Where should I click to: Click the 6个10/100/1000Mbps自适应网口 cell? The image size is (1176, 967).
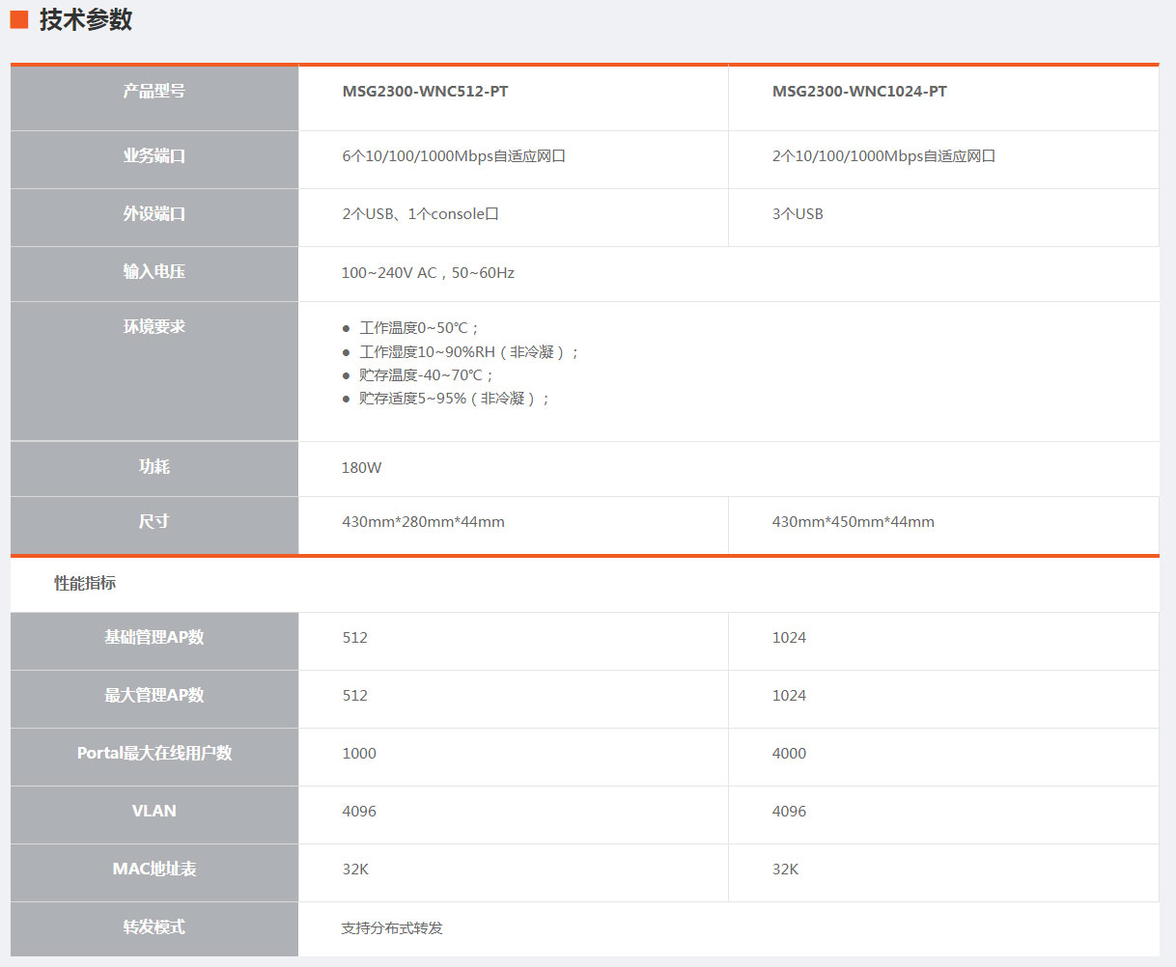pyautogui.click(x=453, y=156)
